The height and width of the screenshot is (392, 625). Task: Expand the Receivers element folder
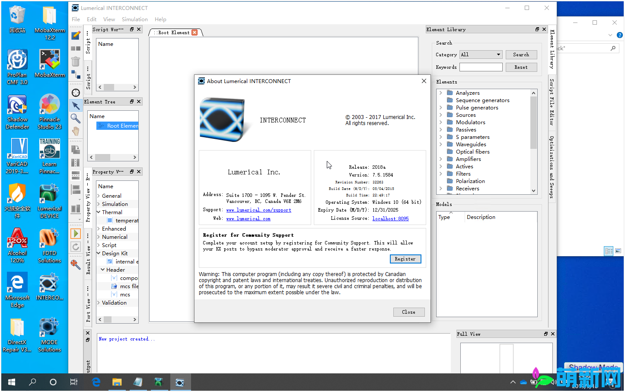(440, 189)
